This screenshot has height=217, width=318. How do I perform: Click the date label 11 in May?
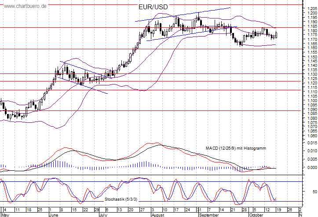(x=18, y=210)
